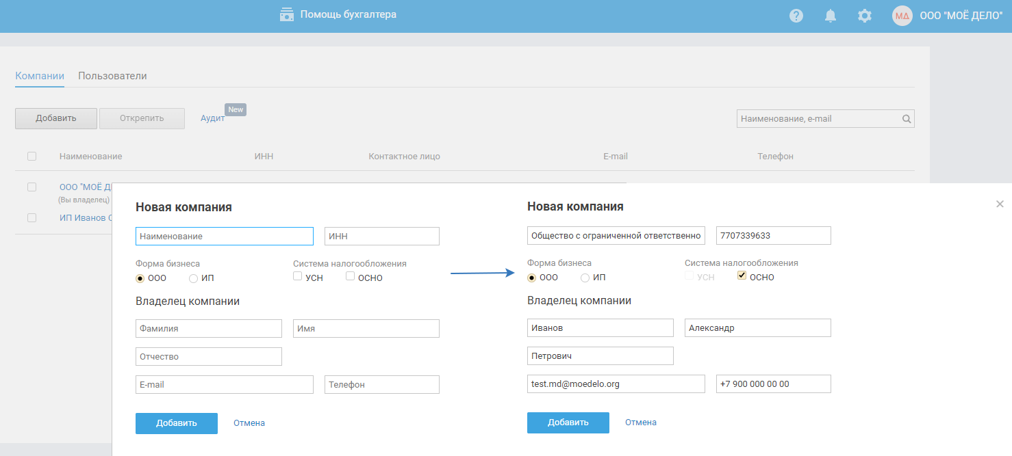The image size is (1012, 456).
Task: Open the Аудит link
Action: point(212,118)
